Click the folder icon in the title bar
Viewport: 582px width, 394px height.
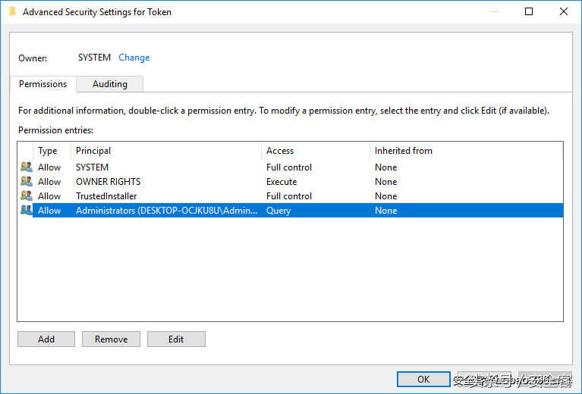point(13,12)
